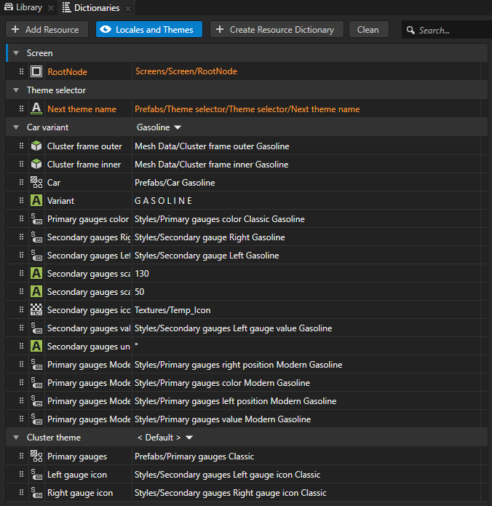This screenshot has width=492, height=506.
Task: Click the Car prefab icon
Action: pyautogui.click(x=36, y=183)
